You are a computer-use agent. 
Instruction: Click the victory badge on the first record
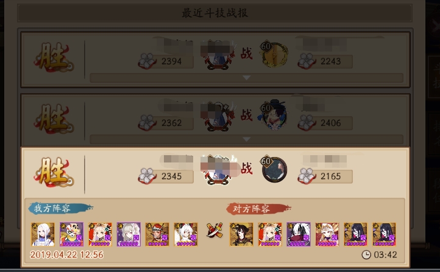point(54,57)
